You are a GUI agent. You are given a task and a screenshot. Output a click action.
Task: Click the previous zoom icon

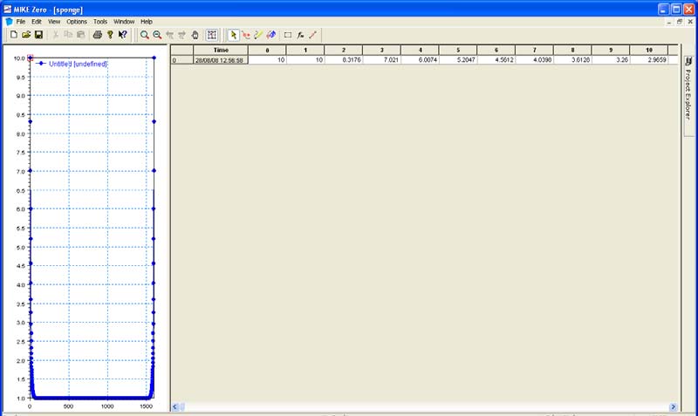coord(169,35)
